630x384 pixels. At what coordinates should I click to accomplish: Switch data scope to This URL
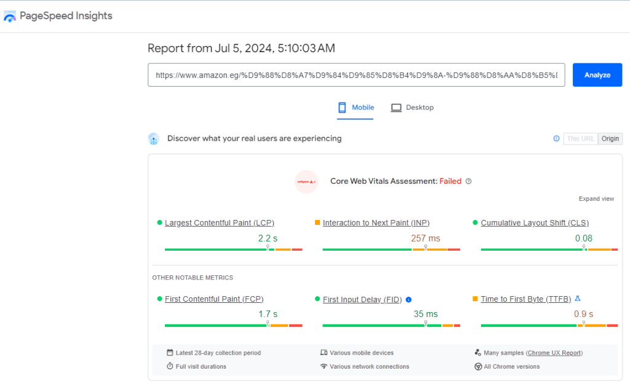[x=579, y=138]
